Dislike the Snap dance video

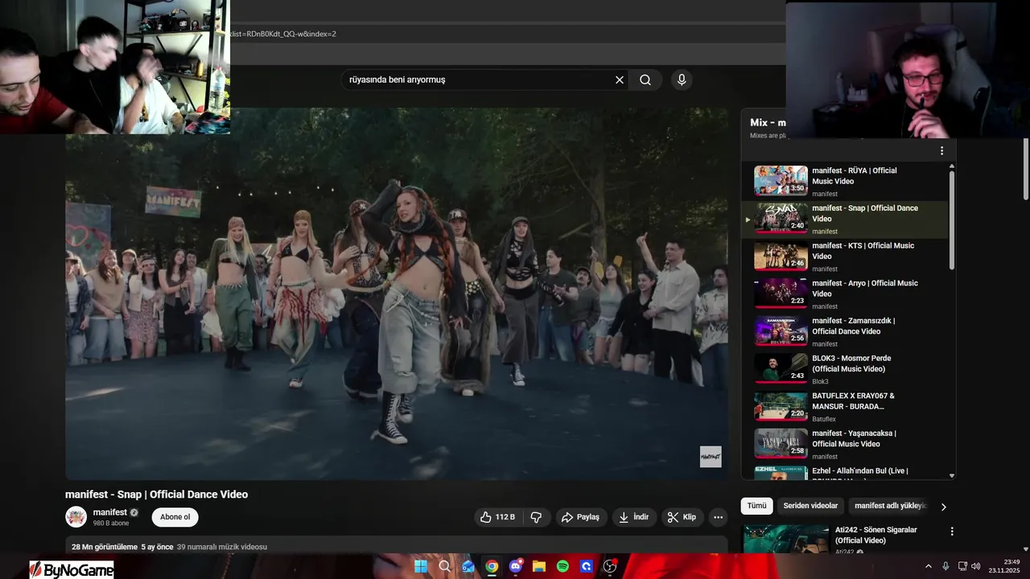536,517
